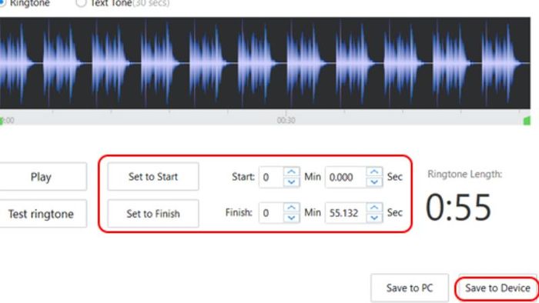The image size is (539, 303).
Task: Click the 00:30 mark on timeline ruler
Action: coord(286,120)
